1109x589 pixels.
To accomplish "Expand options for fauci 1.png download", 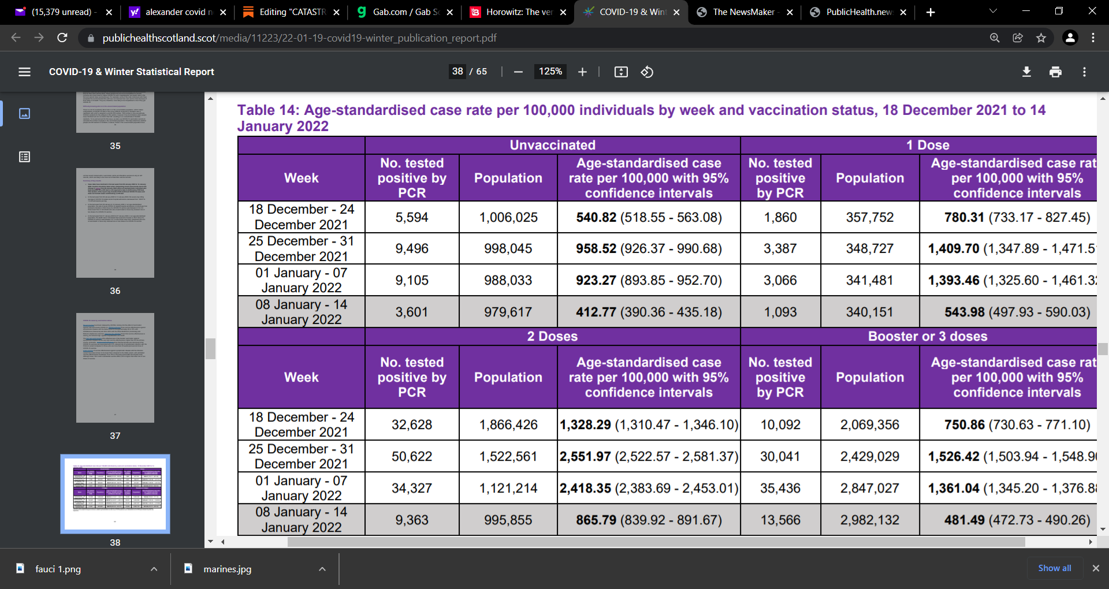I will (x=154, y=569).
